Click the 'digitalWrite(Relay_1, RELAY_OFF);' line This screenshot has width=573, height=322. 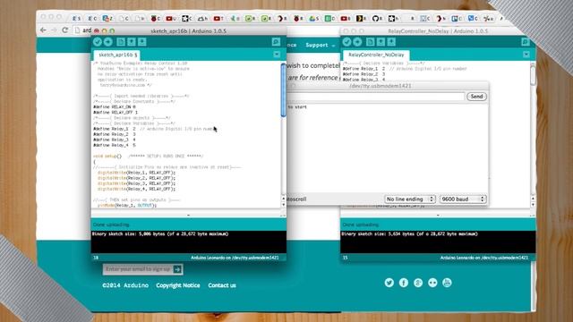pyautogui.click(x=136, y=173)
